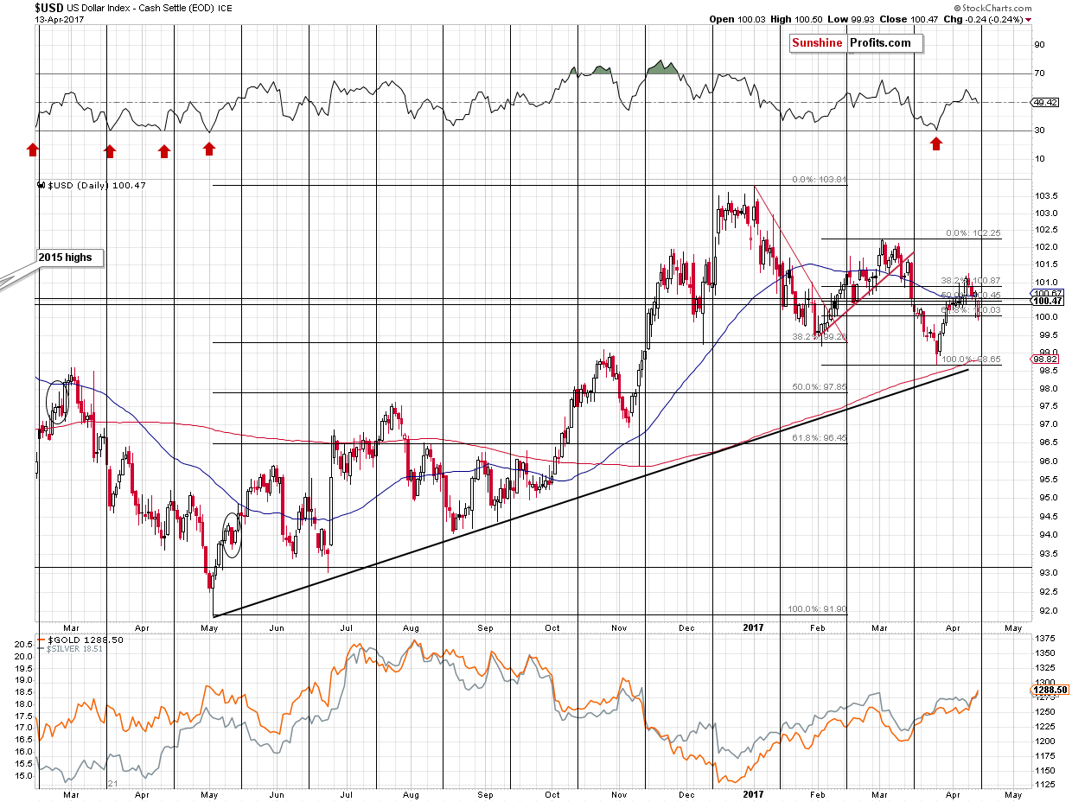The width and height of the screenshot is (1072, 802).
Task: Click the '0.0%: 103.81' Fibonacci label
Action: (820, 181)
